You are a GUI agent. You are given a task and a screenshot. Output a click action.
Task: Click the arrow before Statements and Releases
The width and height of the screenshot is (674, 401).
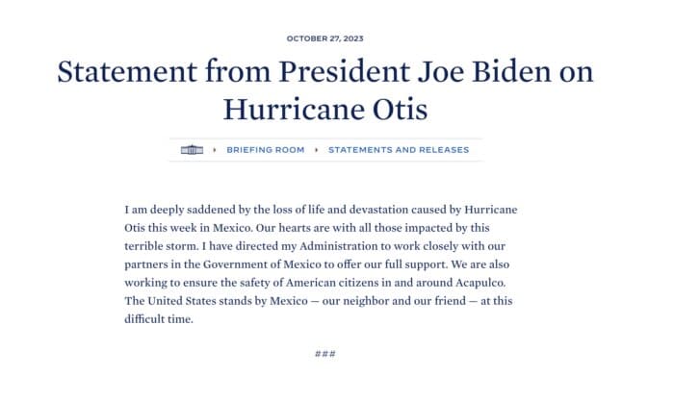click(317, 150)
